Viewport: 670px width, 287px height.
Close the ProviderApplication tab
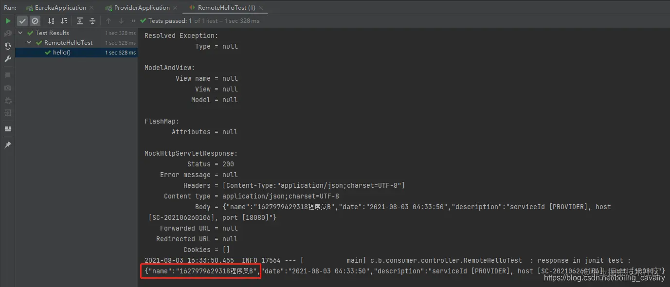pos(175,8)
